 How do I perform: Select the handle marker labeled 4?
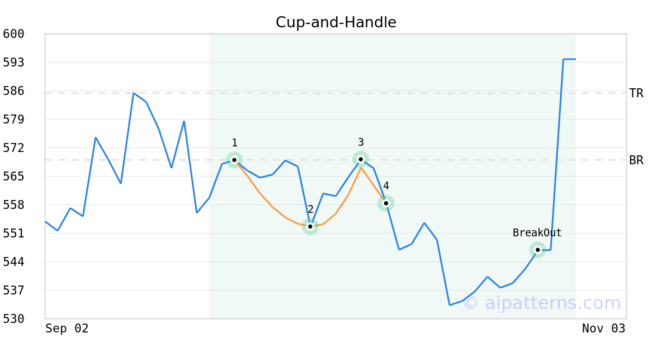pos(386,203)
